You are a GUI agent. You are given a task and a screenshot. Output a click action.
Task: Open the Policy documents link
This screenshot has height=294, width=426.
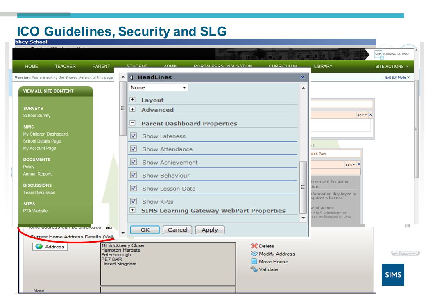[x=29, y=167]
